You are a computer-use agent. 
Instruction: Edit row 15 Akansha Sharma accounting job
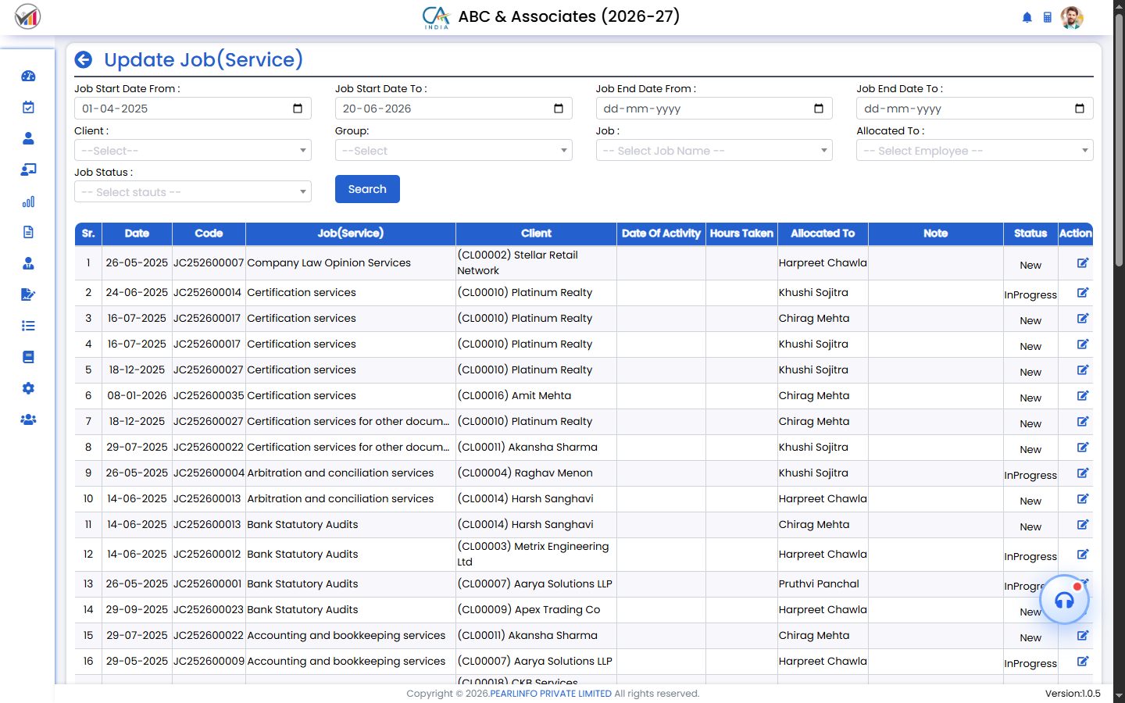pos(1083,635)
